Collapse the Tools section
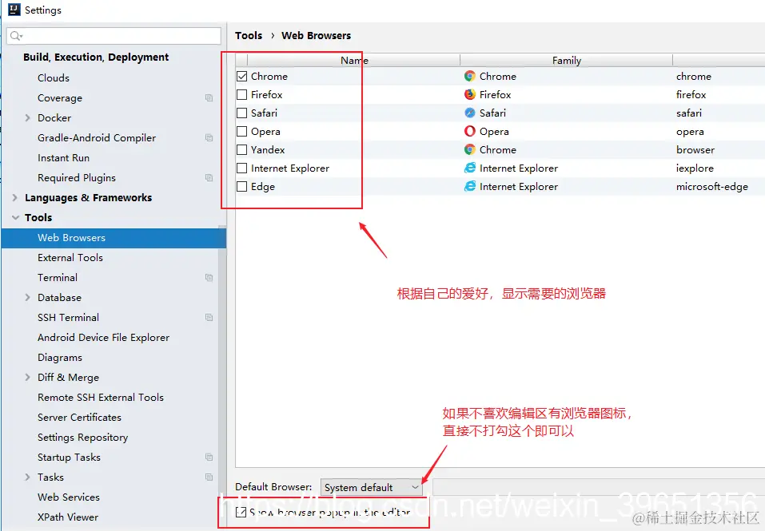Viewport: 765px width, 531px height. (15, 218)
